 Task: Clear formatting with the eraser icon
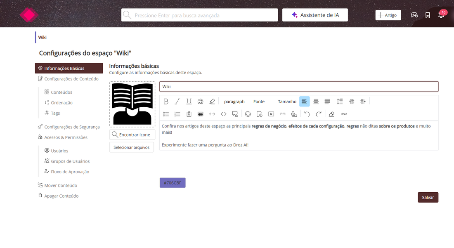pos(331,114)
